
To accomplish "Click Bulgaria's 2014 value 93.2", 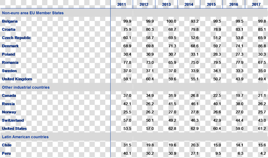I will tap(195, 21).
